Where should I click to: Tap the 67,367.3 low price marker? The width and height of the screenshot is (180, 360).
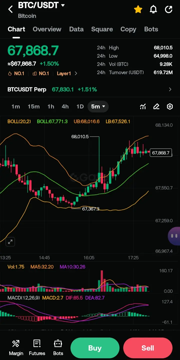tap(91, 209)
